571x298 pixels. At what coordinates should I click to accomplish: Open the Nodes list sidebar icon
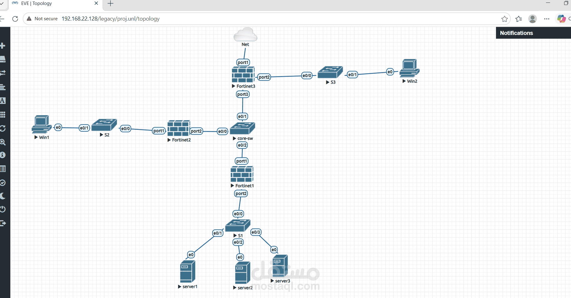[x=3, y=59]
